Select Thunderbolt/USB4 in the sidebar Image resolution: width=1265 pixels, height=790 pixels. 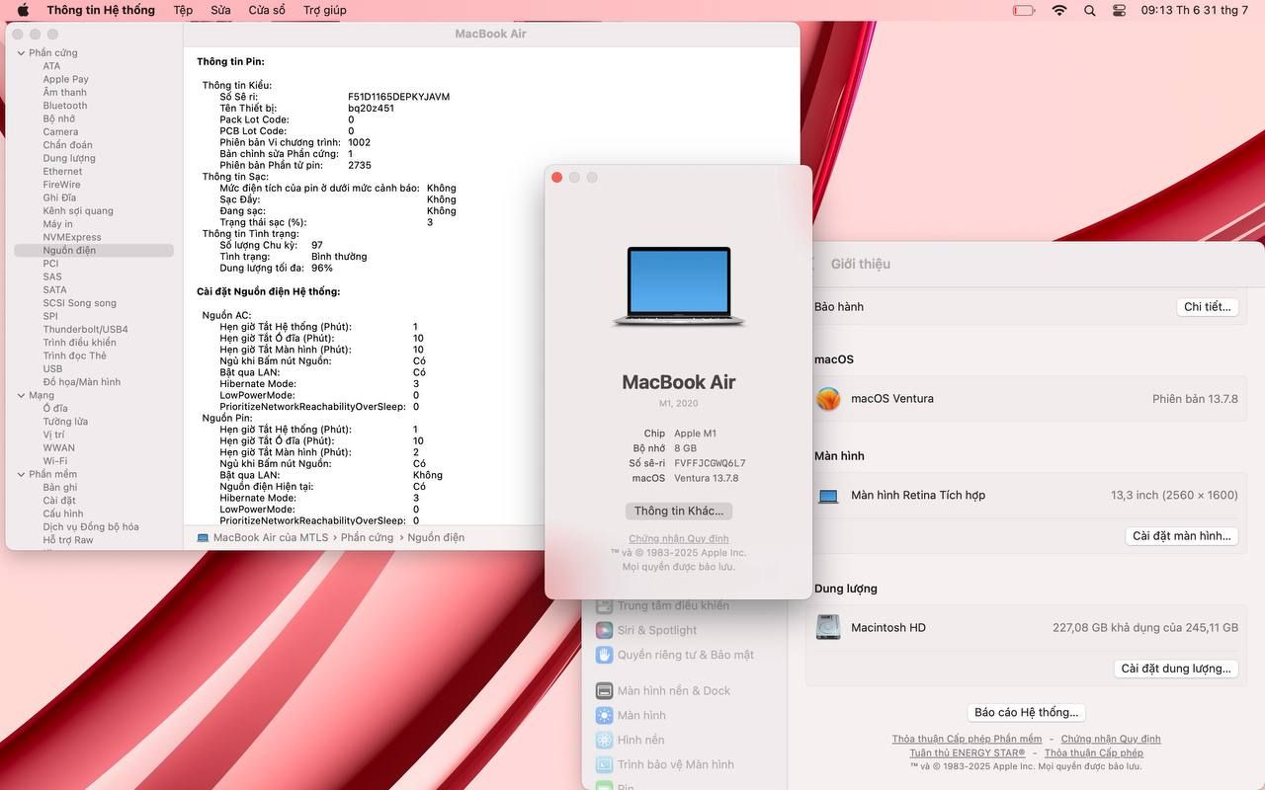pyautogui.click(x=85, y=330)
